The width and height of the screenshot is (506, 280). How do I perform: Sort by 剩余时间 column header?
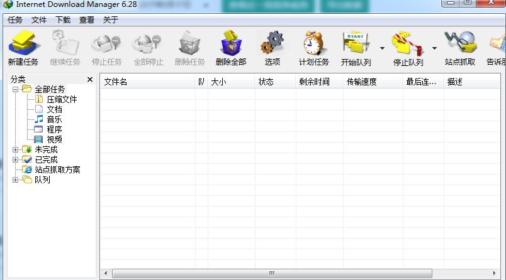click(319, 82)
